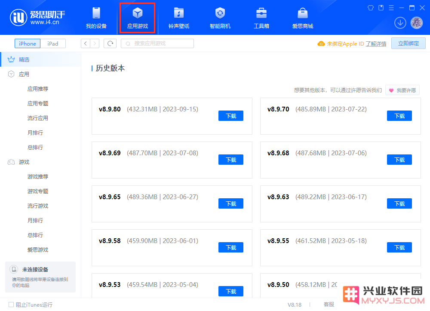Select 游戏专题 in the sidebar

point(38,191)
